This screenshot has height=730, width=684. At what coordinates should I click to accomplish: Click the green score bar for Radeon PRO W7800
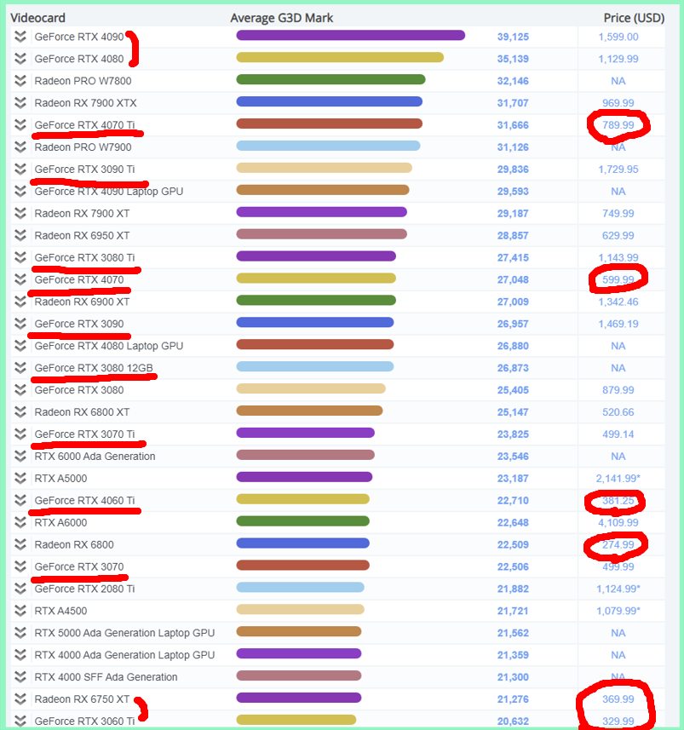pyautogui.click(x=331, y=79)
